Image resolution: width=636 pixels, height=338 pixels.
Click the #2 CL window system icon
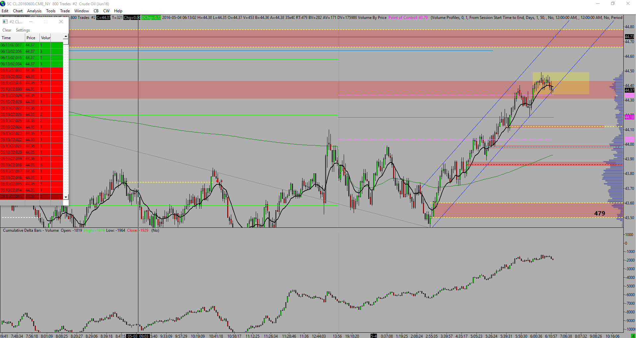click(5, 22)
